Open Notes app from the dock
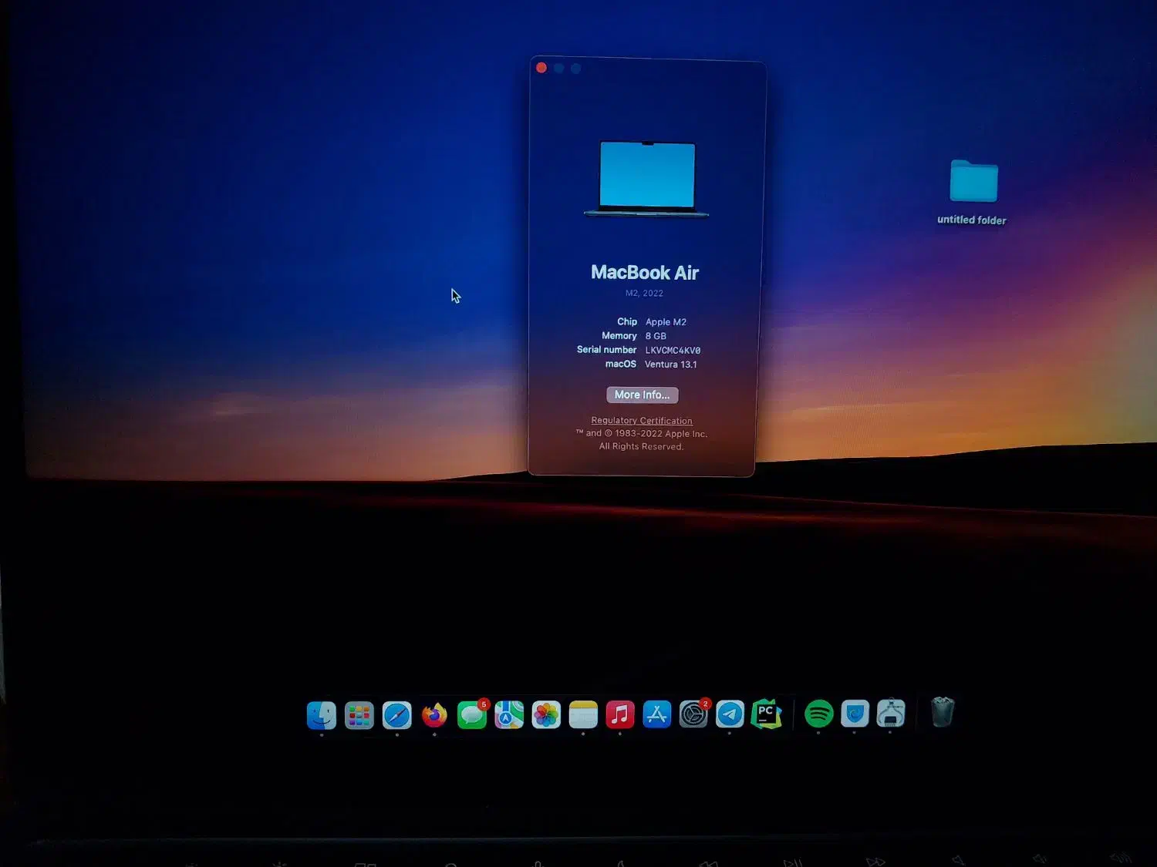 pos(583,715)
